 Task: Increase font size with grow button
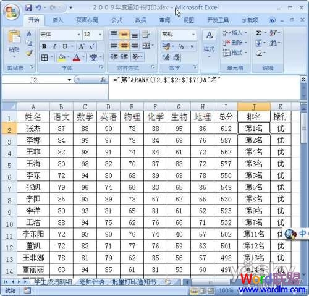click(82, 47)
